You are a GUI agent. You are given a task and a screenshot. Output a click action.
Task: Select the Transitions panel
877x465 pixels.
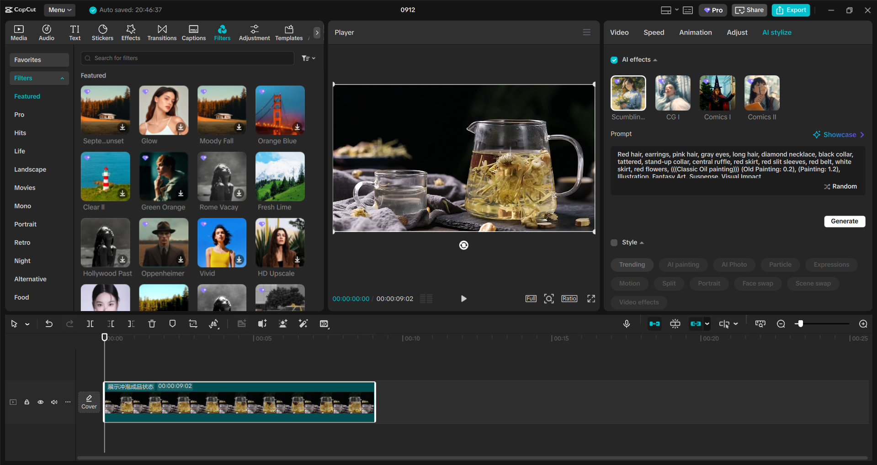[162, 32]
